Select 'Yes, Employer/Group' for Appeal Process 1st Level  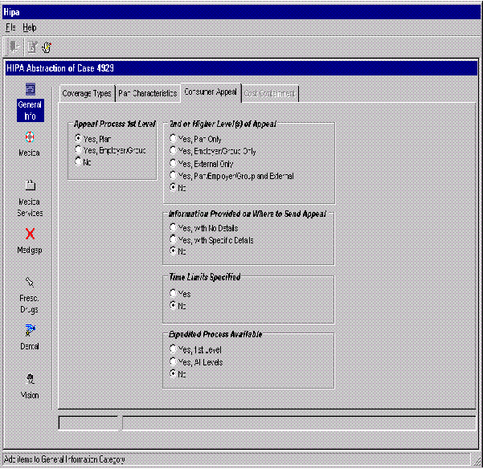(78, 150)
